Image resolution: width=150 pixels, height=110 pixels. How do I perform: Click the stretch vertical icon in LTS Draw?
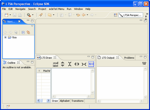pyautogui.click(x=62, y=64)
